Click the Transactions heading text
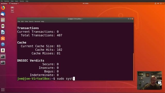The height and width of the screenshot is (93, 165). point(28,28)
